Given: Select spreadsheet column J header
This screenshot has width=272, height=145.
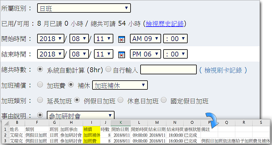Looking at the screenshot, I should tap(105, 123).
